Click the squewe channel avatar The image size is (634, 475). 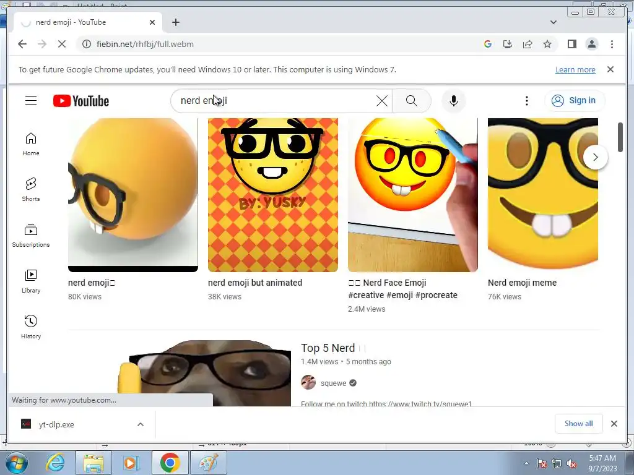[308, 382]
